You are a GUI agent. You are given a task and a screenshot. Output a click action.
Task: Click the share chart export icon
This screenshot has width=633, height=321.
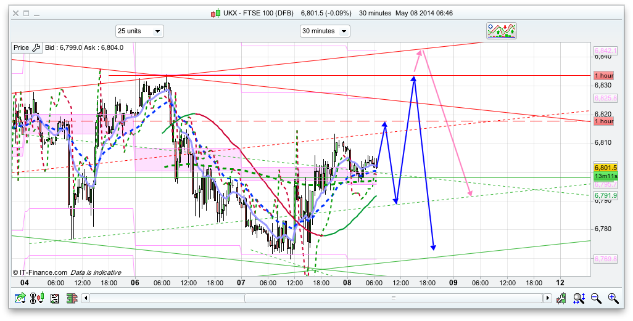20,299
